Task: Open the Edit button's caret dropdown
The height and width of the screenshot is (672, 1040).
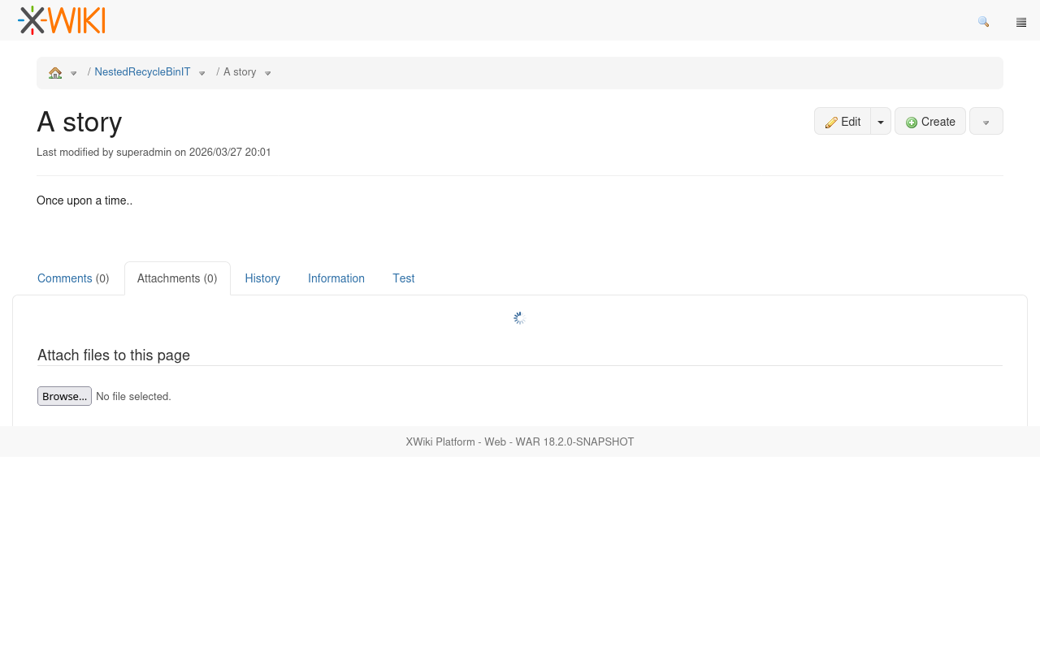Action: click(x=881, y=122)
